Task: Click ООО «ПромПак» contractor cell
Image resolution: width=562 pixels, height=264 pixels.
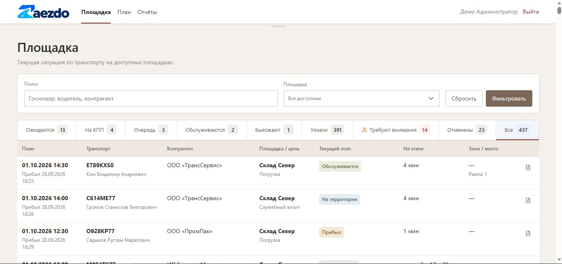Action: (190, 231)
